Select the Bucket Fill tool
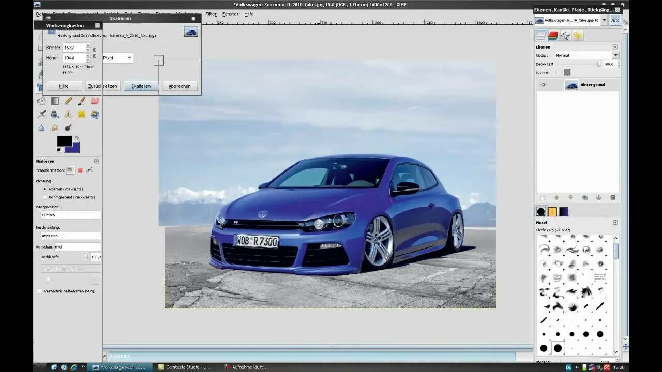The width and height of the screenshot is (662, 372). [42, 101]
